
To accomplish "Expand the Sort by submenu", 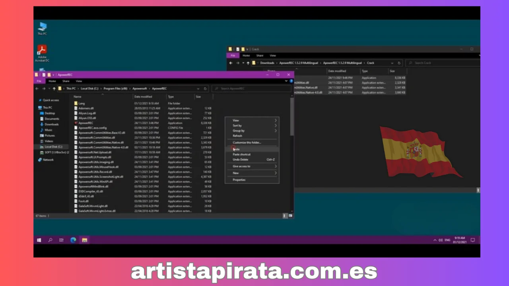I will [252, 126].
